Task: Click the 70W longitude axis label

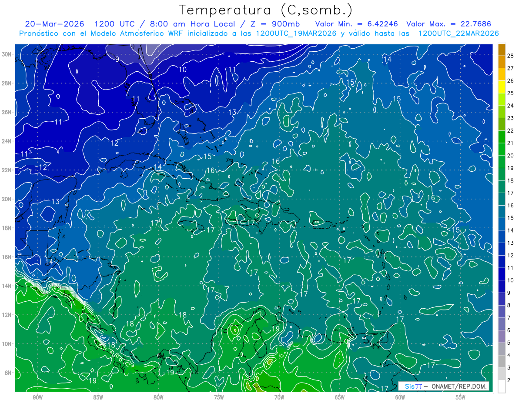Action: click(x=279, y=397)
